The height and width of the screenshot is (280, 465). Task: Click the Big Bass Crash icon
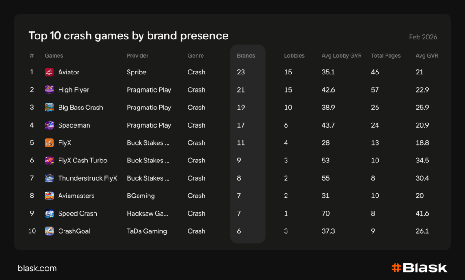pos(49,108)
